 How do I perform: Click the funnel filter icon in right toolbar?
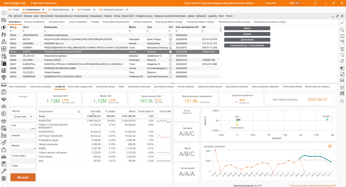point(342,49)
